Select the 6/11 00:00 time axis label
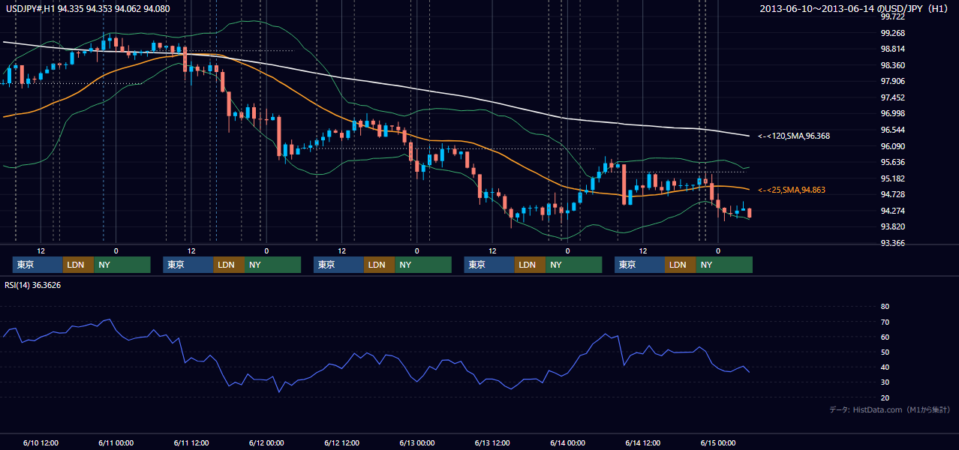 pos(116,443)
